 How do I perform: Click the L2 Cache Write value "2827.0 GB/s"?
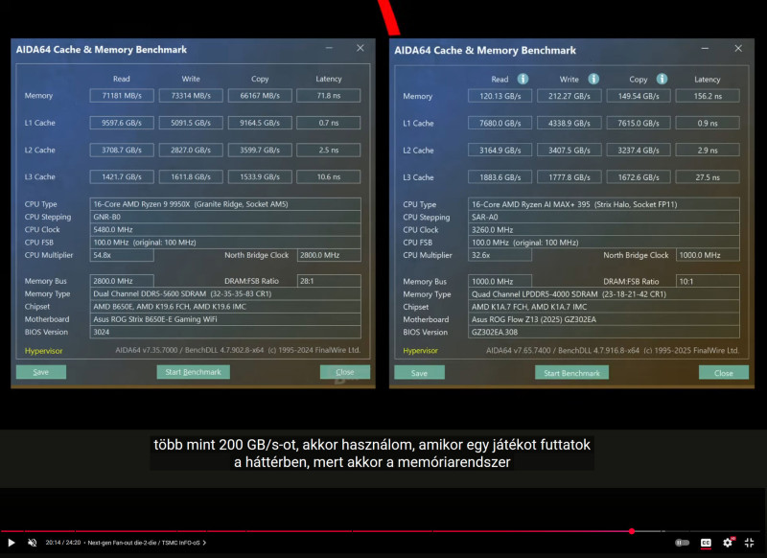191,151
